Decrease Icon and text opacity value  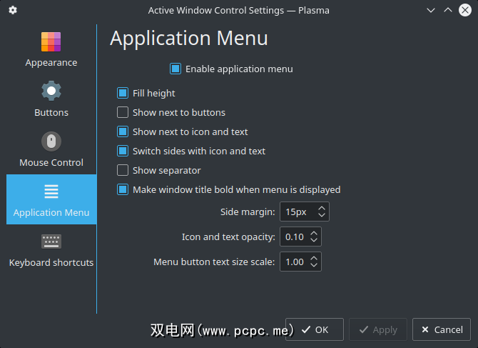click(x=315, y=240)
